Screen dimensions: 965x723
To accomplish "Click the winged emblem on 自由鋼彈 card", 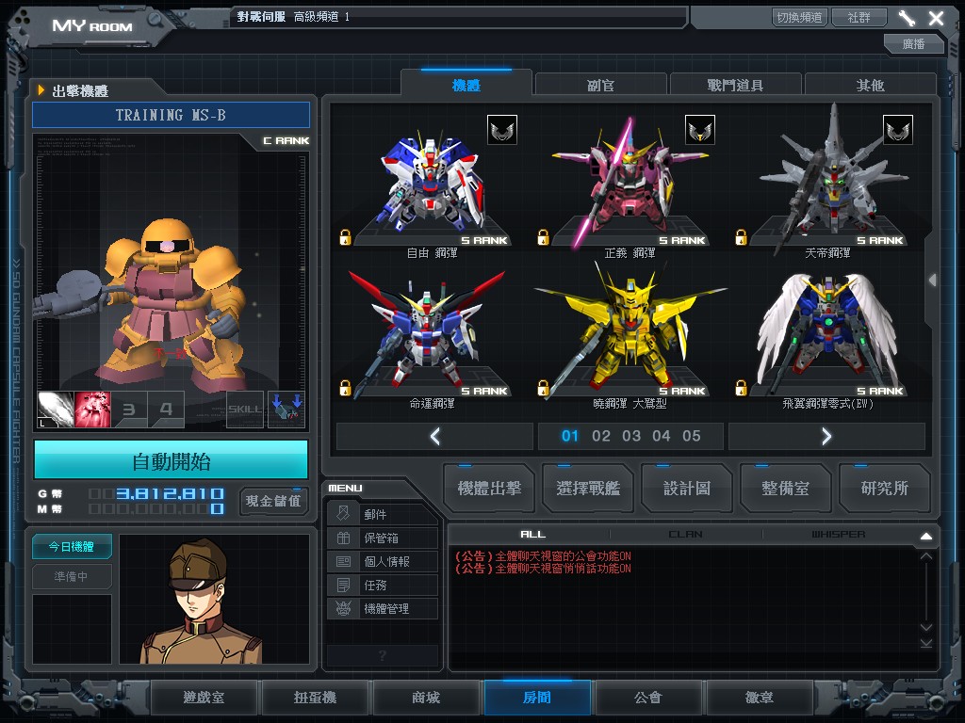I will coord(502,130).
